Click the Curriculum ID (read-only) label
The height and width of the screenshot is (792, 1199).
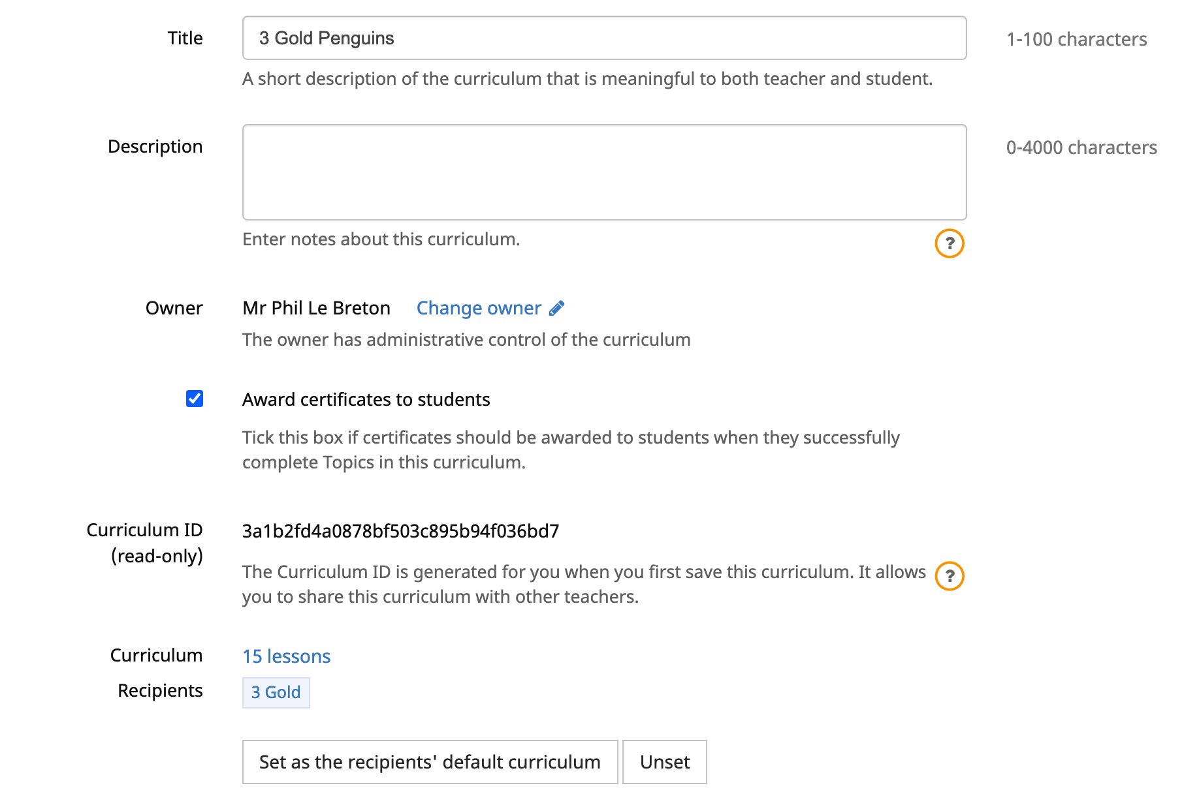[x=145, y=543]
